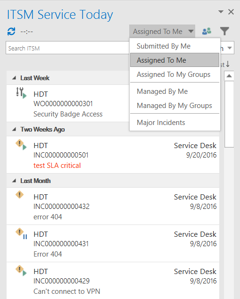Screen dimensions: 240x299
Task: Toggle the Assigned To Me dropdown
Action: pyautogui.click(x=162, y=31)
